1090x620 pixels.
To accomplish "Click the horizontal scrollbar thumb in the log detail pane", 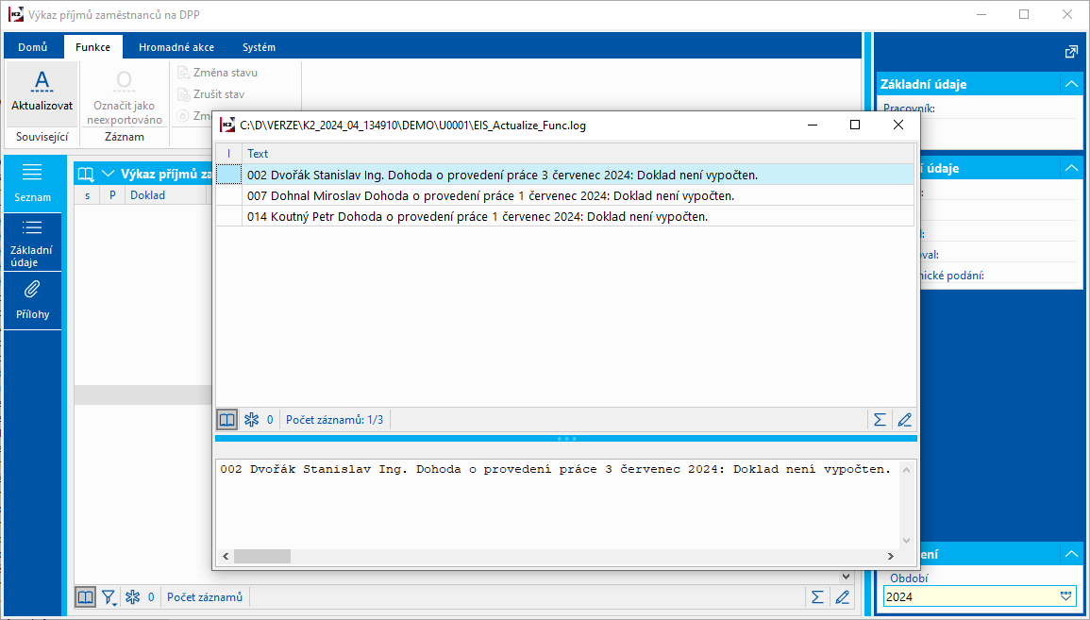I will (262, 556).
